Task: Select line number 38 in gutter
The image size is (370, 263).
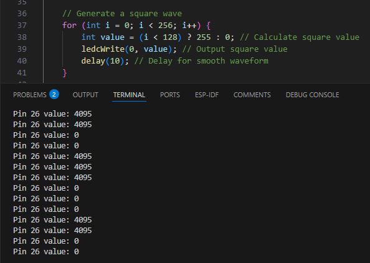Action: coord(22,37)
